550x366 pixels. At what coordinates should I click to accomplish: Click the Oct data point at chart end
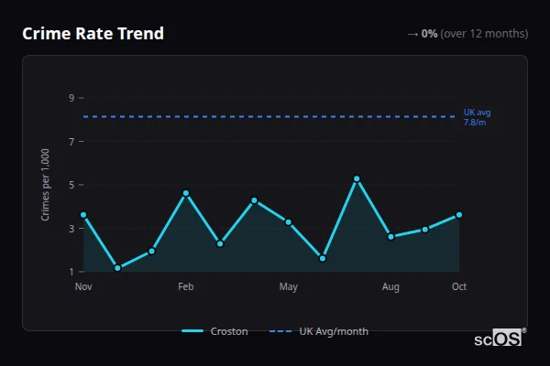tap(459, 215)
